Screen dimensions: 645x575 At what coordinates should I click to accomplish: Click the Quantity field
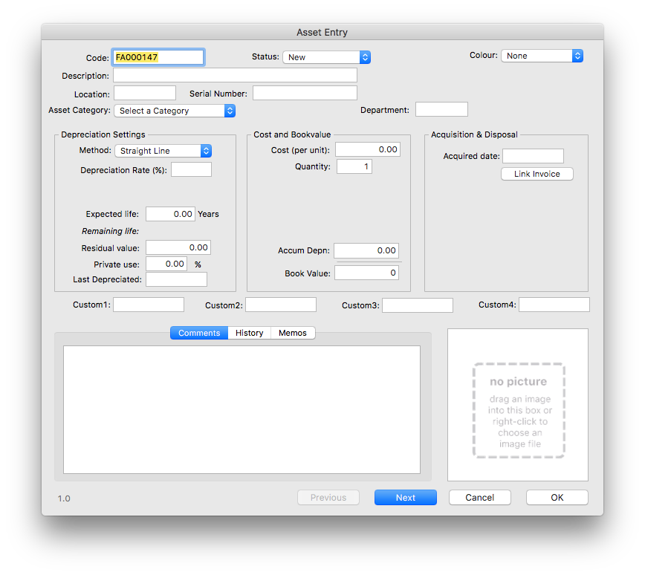354,166
